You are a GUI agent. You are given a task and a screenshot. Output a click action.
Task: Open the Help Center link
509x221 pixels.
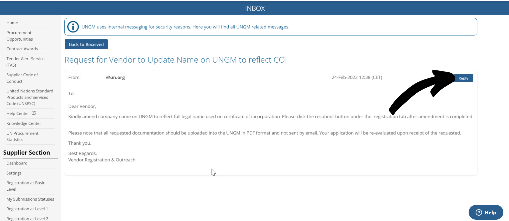(18, 113)
